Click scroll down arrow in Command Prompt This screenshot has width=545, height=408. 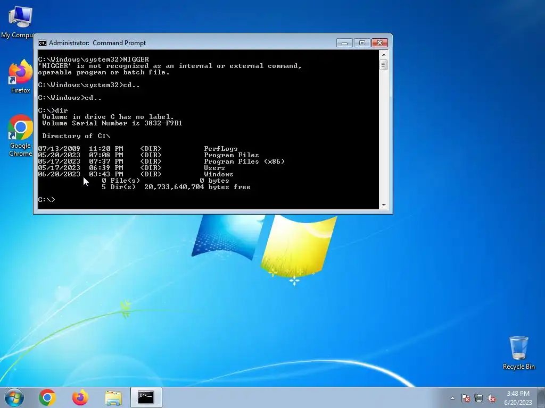coord(384,205)
